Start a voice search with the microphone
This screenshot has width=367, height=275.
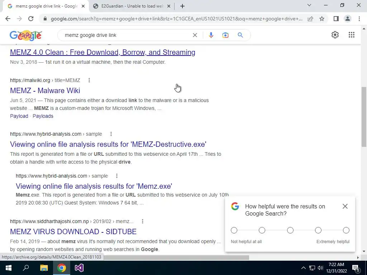(211, 35)
